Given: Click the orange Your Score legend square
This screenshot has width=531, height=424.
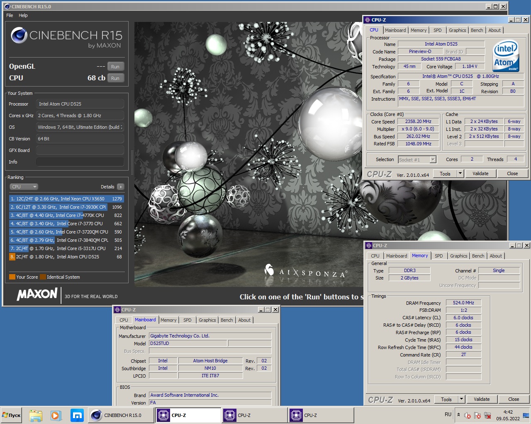Looking at the screenshot, I should [12, 277].
